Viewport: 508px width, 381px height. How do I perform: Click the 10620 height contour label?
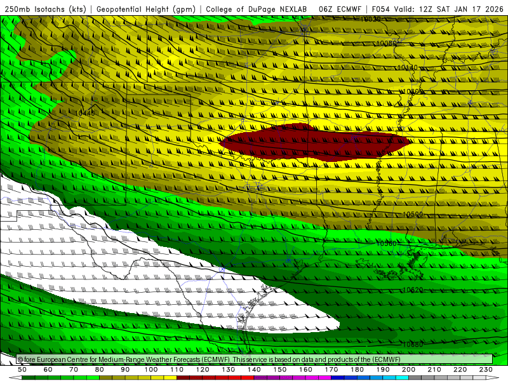pyautogui.click(x=413, y=290)
